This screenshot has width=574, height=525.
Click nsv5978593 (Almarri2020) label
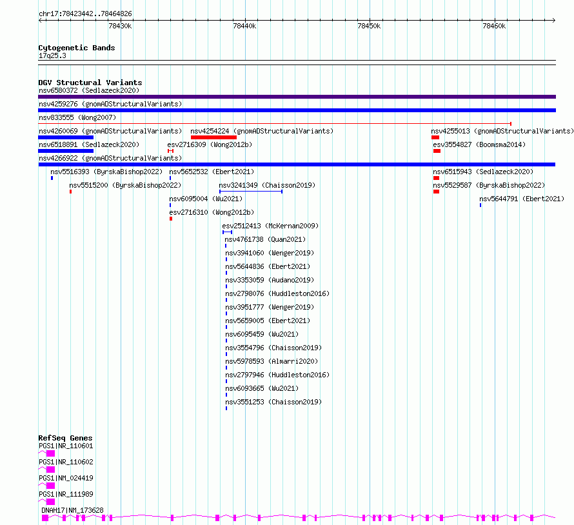coord(272,361)
